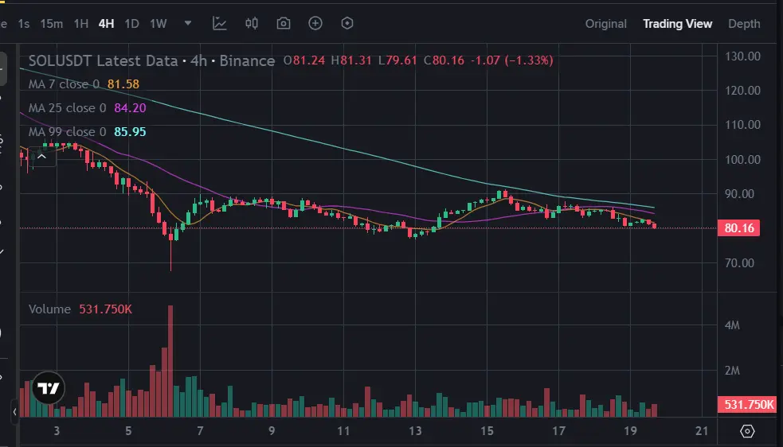
Task: Open chart settings hexagon at bottom right
Action: pos(747,431)
